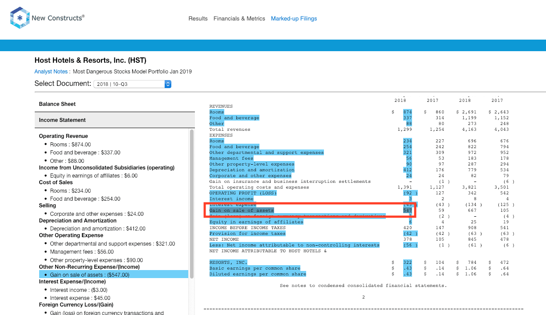Click Diluted earnings per common share line
This screenshot has width=546, height=315.
click(258, 274)
